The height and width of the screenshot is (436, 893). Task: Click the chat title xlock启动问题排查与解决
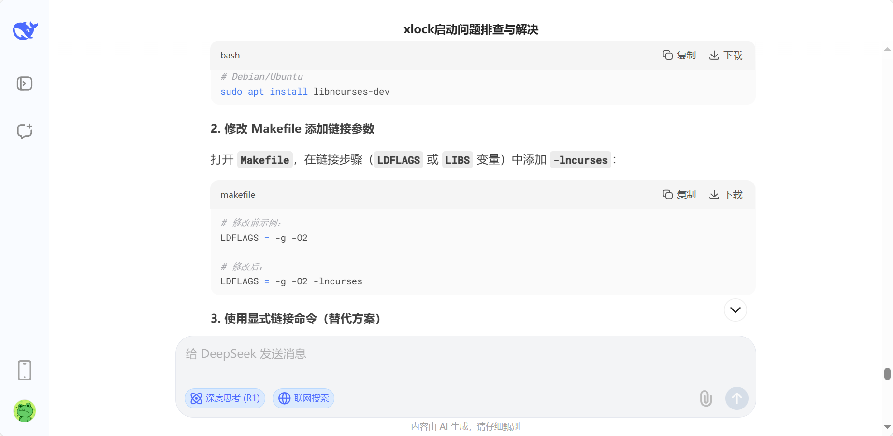pos(471,29)
